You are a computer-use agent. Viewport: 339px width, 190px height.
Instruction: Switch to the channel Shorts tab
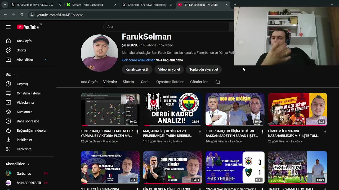(x=128, y=82)
